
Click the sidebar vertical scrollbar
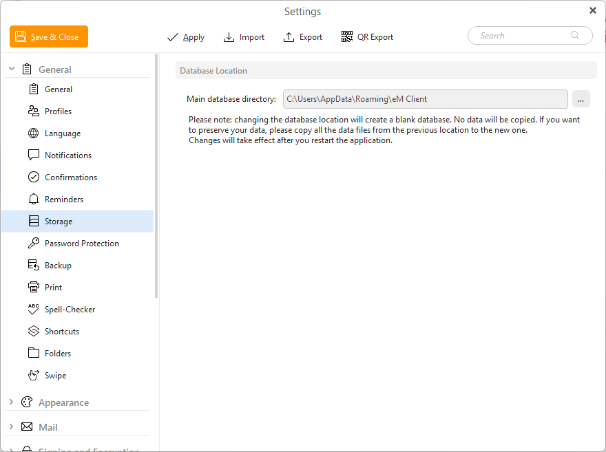click(156, 176)
